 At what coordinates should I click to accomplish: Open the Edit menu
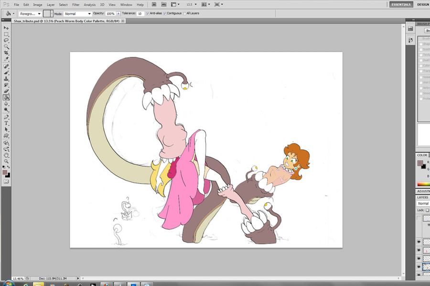click(26, 5)
